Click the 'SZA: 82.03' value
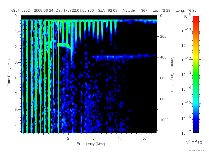 click(108, 10)
